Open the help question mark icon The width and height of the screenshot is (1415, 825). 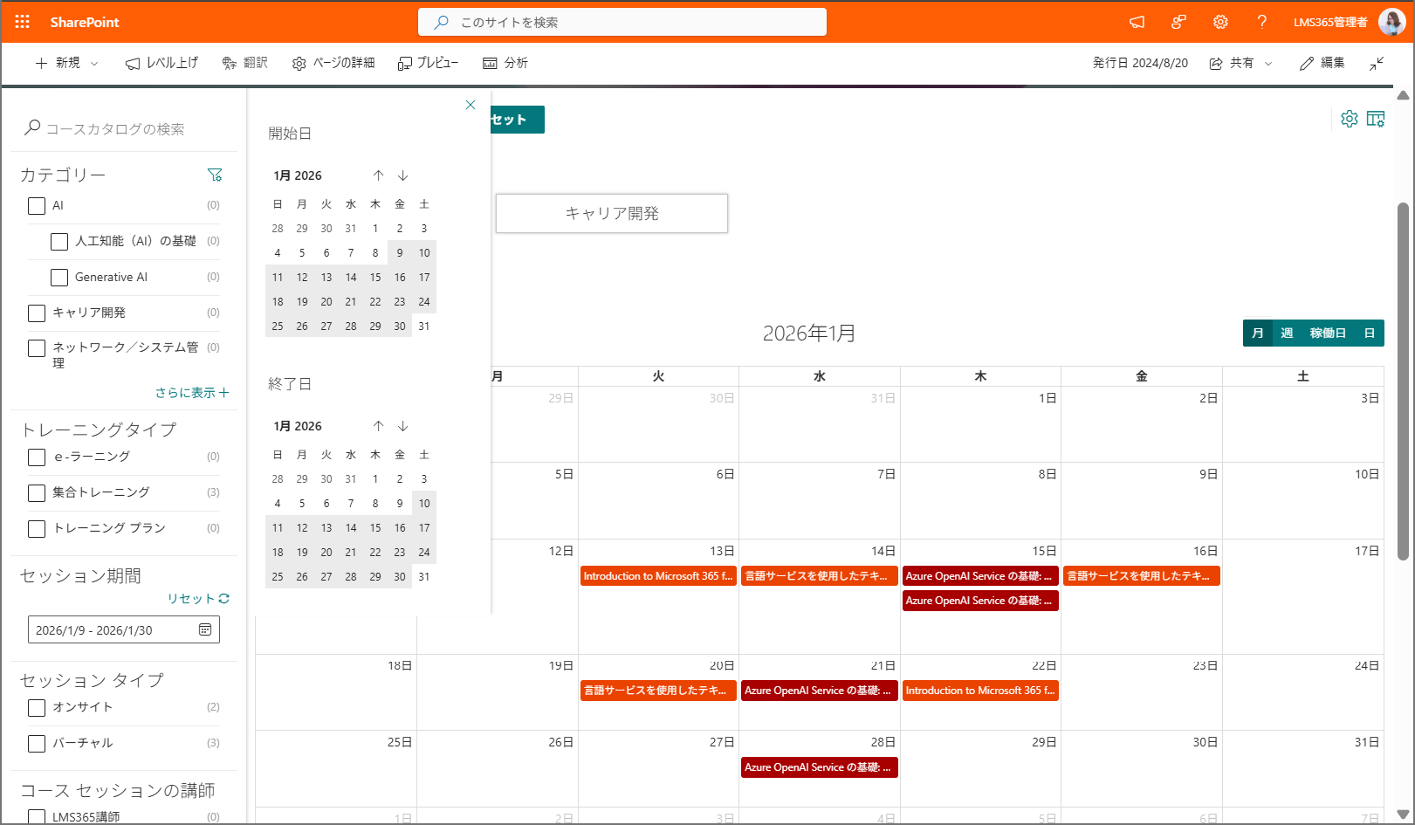[1262, 22]
